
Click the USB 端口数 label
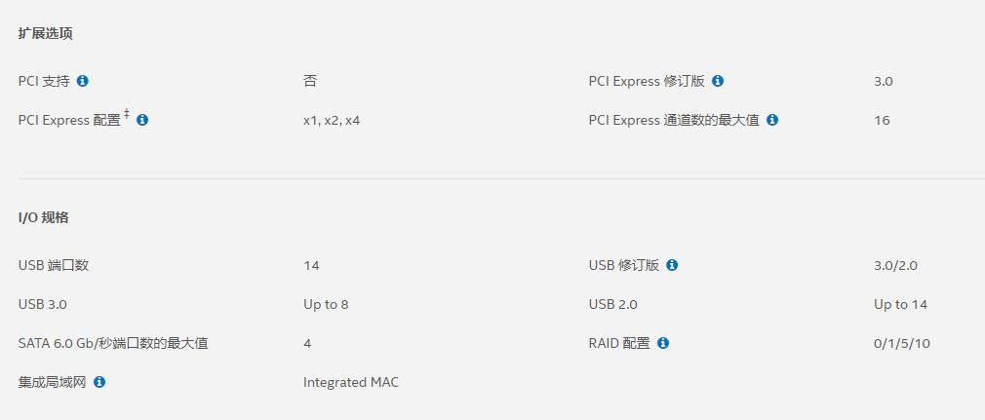coord(54,265)
